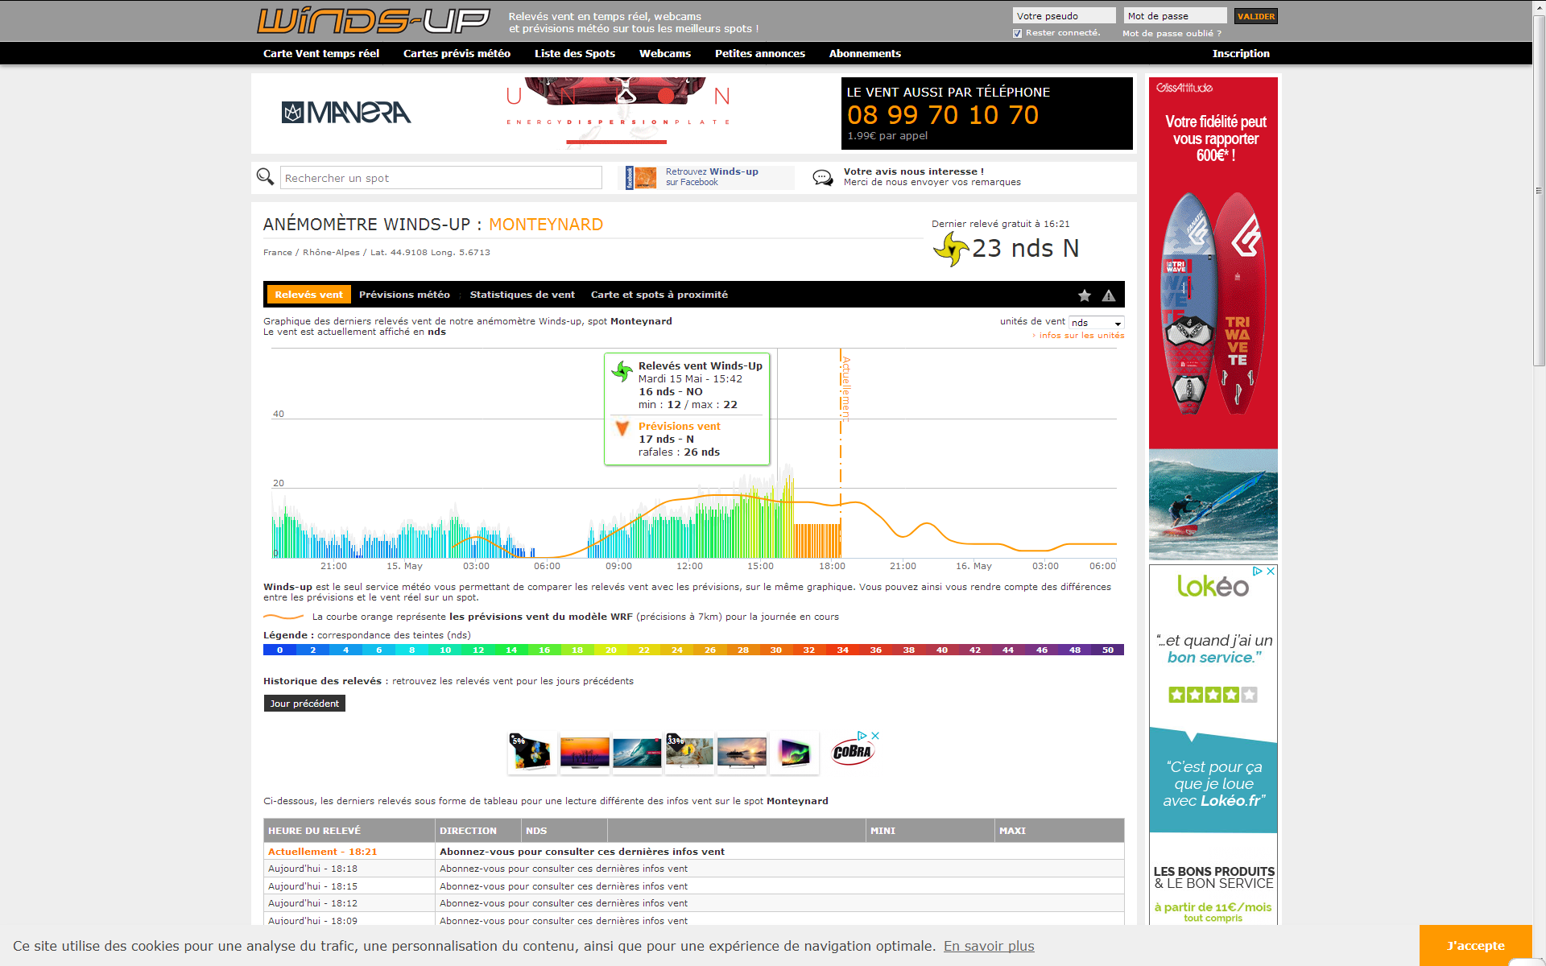The height and width of the screenshot is (966, 1546).
Task: Toggle the Rester connecté checkbox
Action: point(1018,33)
